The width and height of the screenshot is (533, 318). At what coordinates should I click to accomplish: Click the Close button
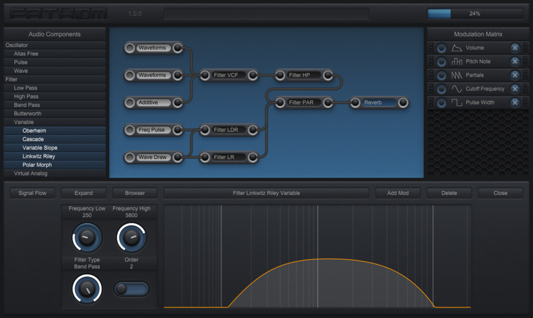(x=500, y=193)
